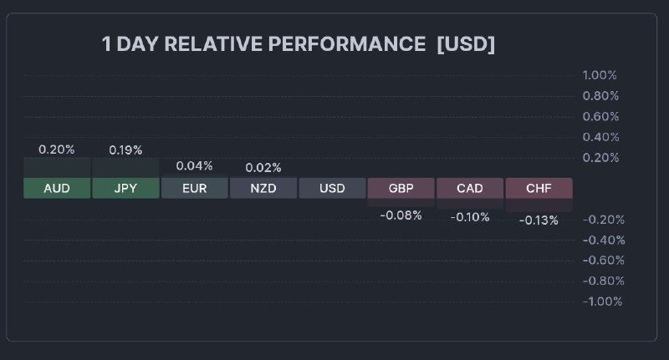Select the GBP currency box
Image resolution: width=669 pixels, height=360 pixels.
tap(401, 188)
